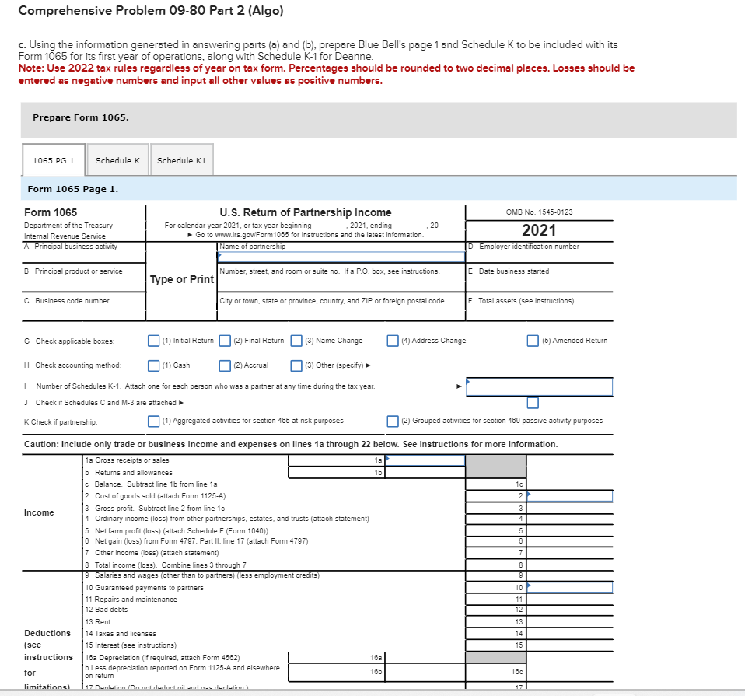Check the Amended Return box

tap(532, 340)
